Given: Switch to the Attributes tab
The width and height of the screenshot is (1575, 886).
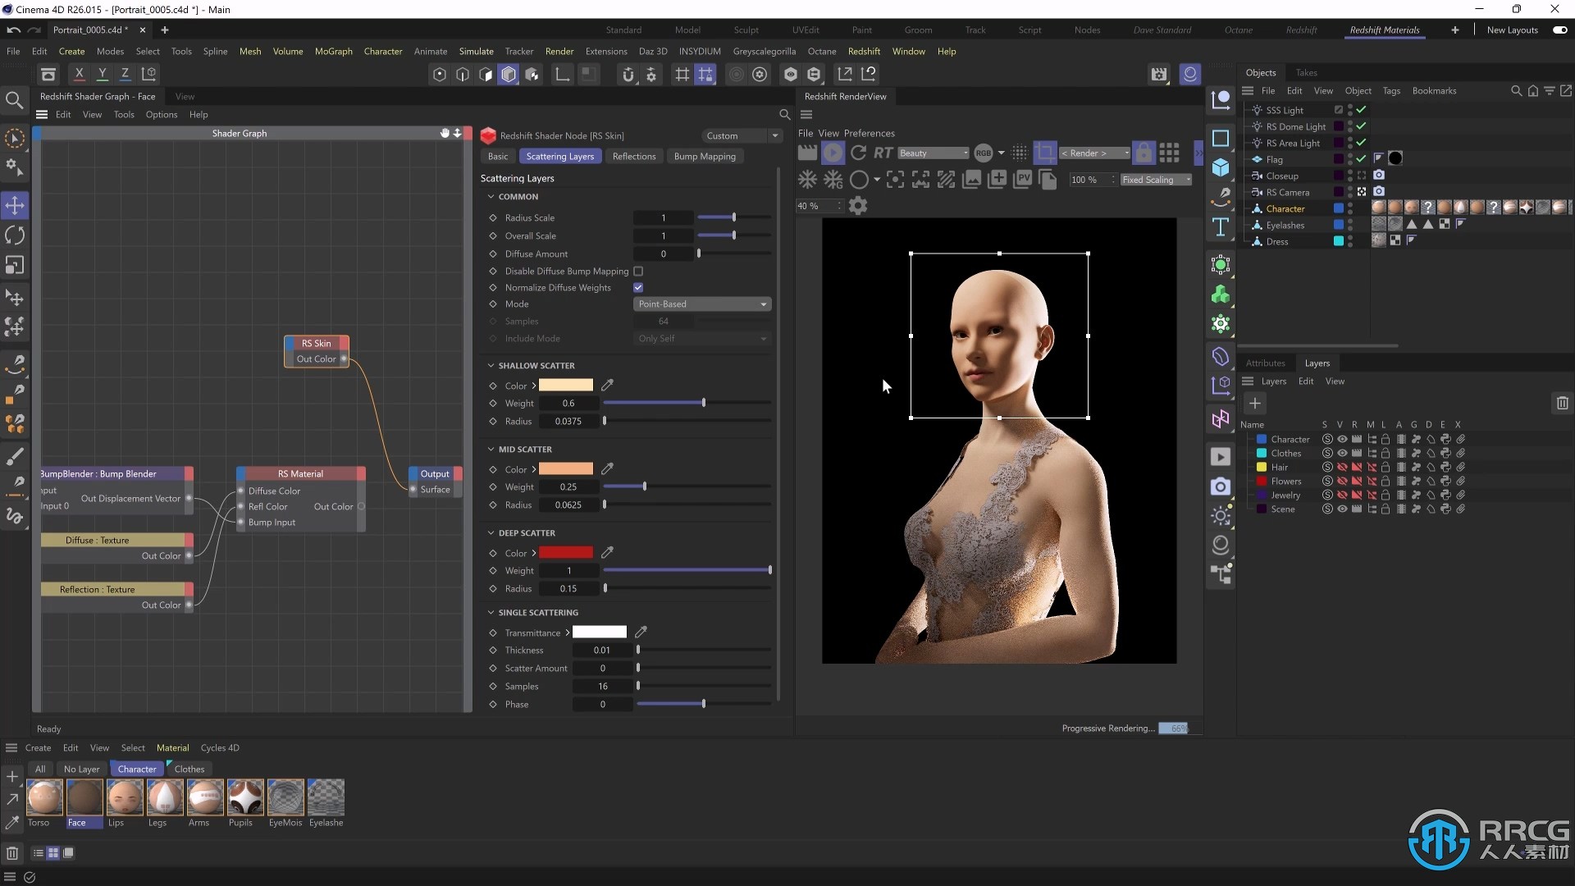Looking at the screenshot, I should pyautogui.click(x=1265, y=363).
